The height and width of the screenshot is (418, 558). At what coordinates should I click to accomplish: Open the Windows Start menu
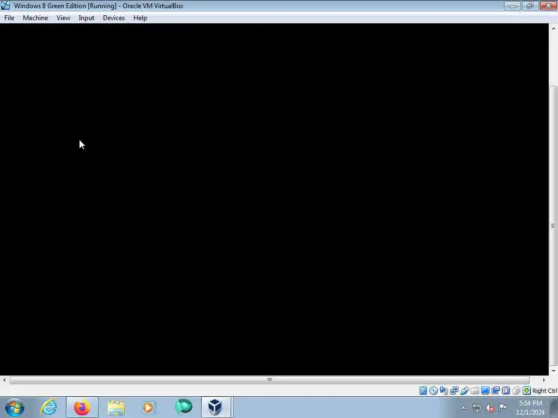click(x=15, y=407)
